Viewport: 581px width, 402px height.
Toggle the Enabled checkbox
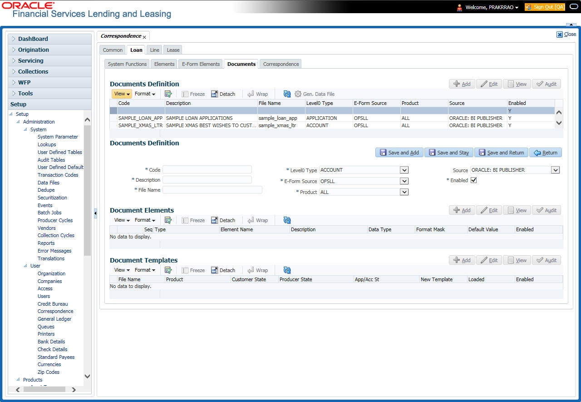click(x=474, y=180)
